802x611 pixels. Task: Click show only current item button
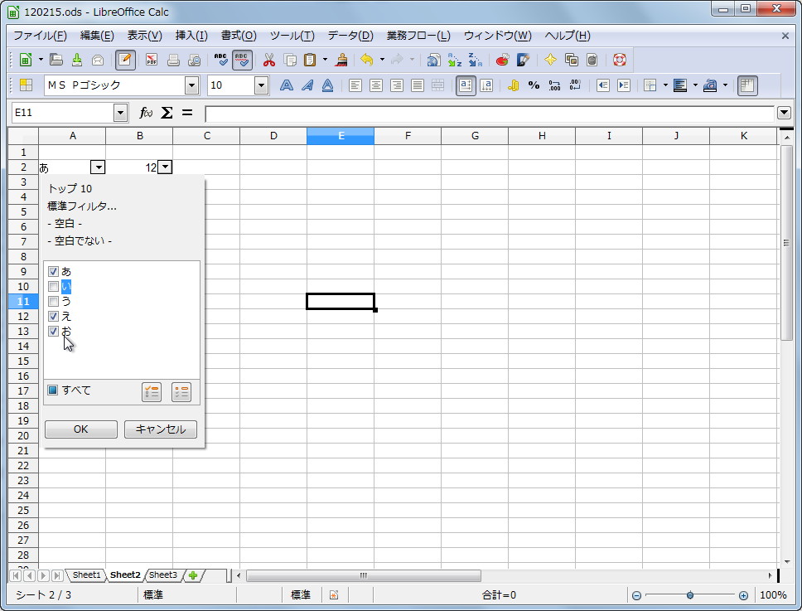152,392
